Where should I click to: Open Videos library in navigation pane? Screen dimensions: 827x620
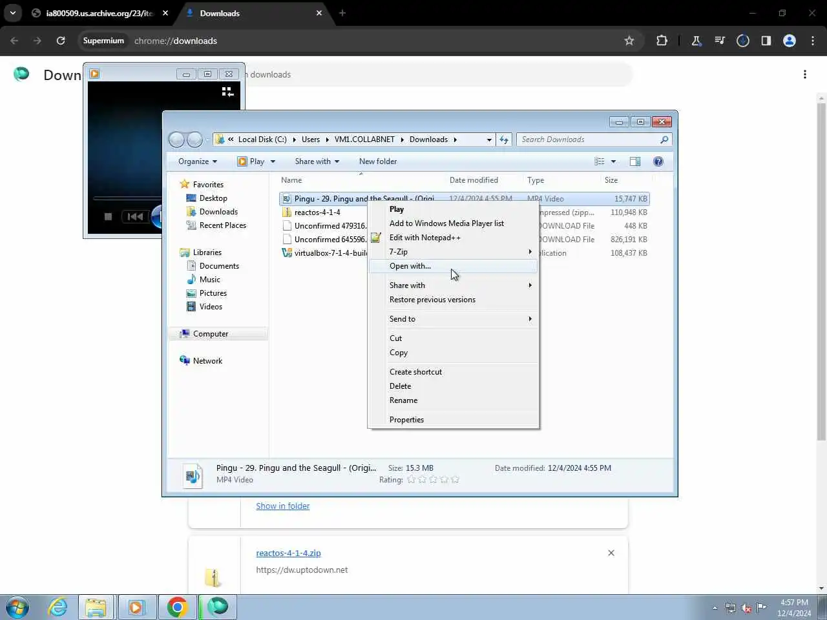211,307
